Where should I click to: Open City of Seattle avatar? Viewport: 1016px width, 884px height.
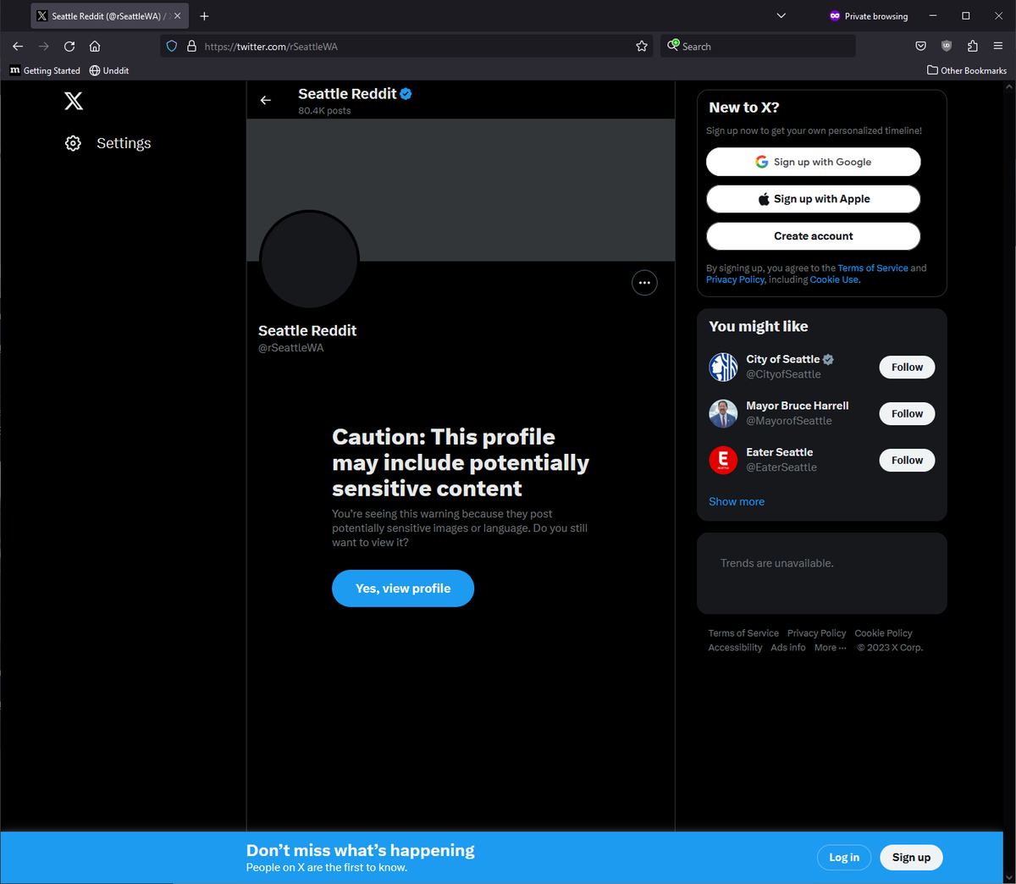tap(723, 367)
